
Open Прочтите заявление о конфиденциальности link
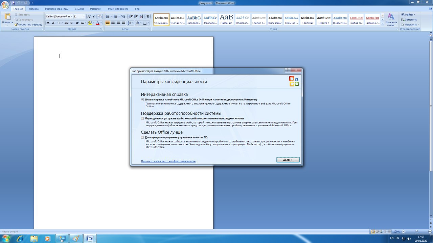point(168,161)
